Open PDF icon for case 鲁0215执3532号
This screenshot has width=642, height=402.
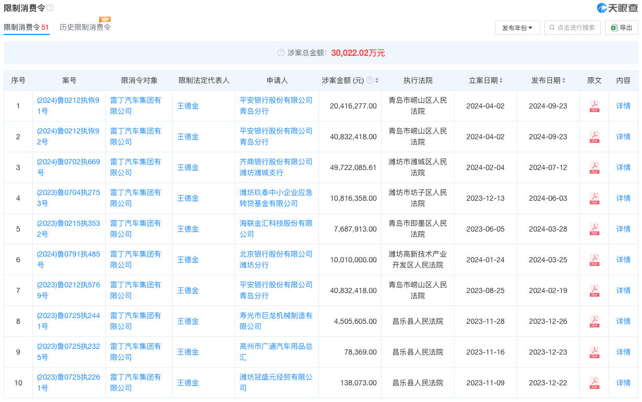tap(594, 229)
